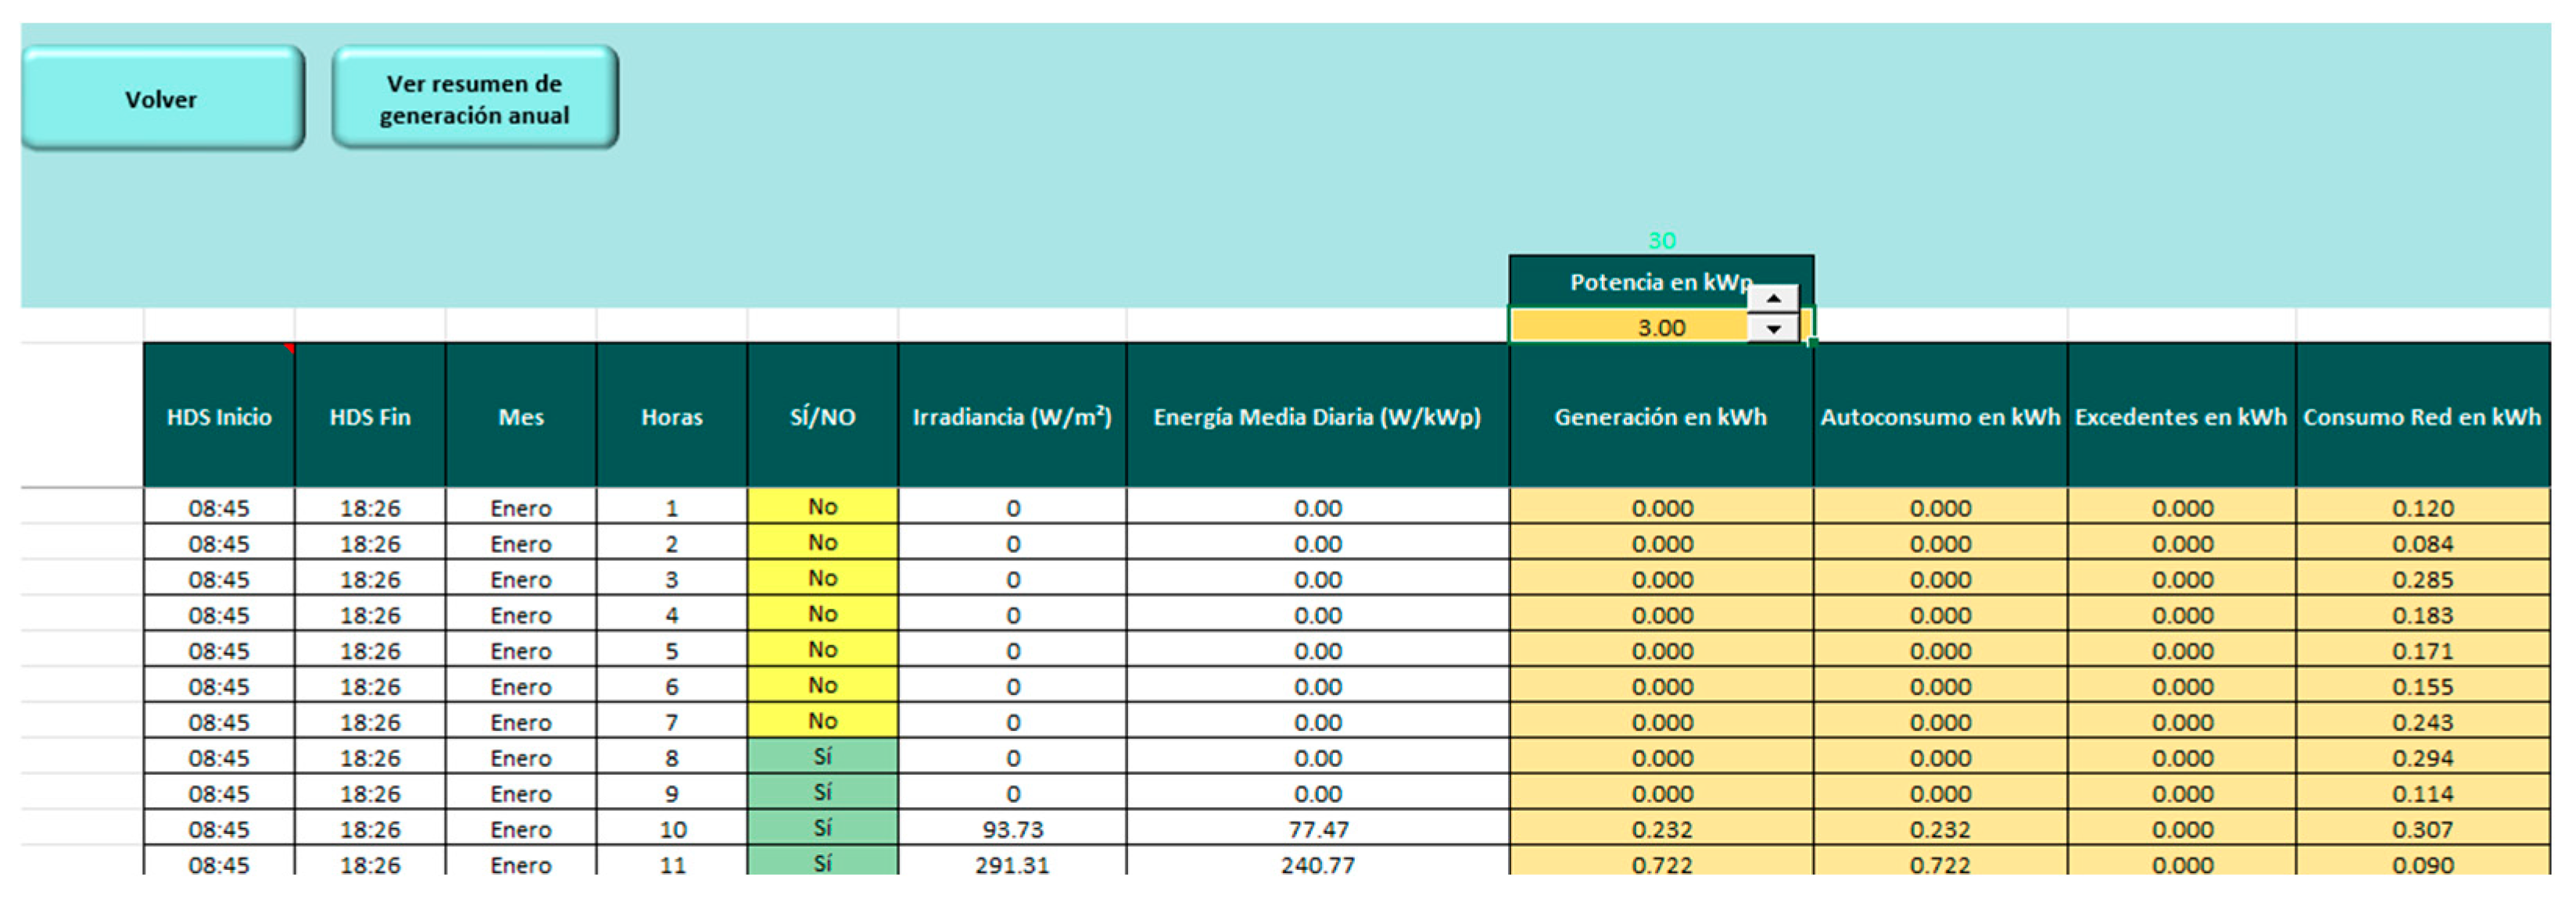
Task: Click the HDS Inicio column header
Action: pos(219,416)
